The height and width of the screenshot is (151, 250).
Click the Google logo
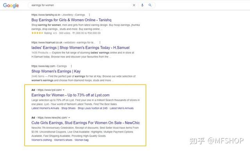[x=11, y=5]
